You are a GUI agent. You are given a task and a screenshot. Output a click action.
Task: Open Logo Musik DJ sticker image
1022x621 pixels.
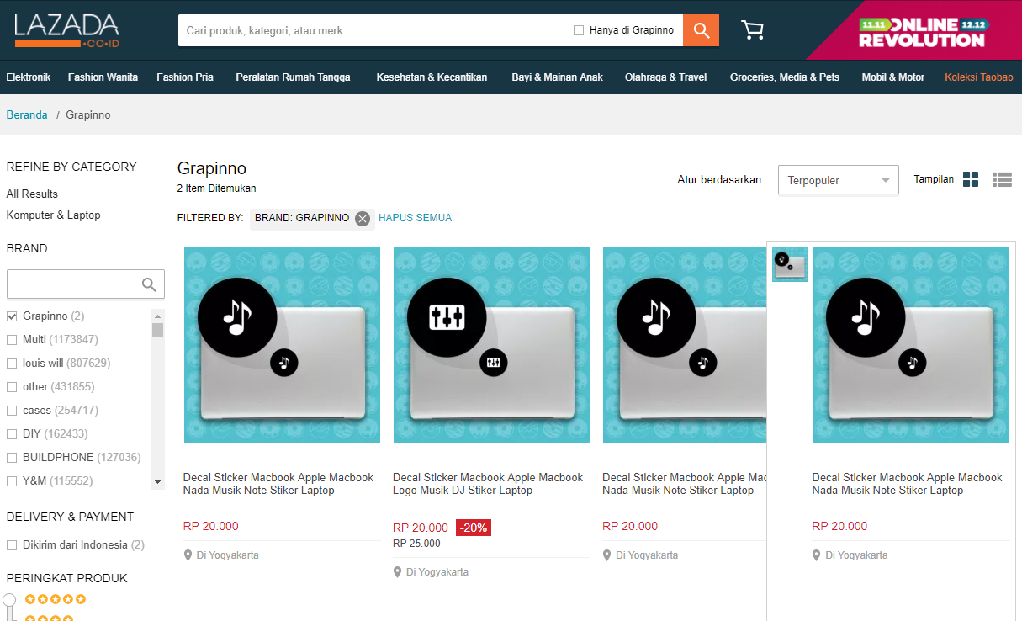(491, 345)
